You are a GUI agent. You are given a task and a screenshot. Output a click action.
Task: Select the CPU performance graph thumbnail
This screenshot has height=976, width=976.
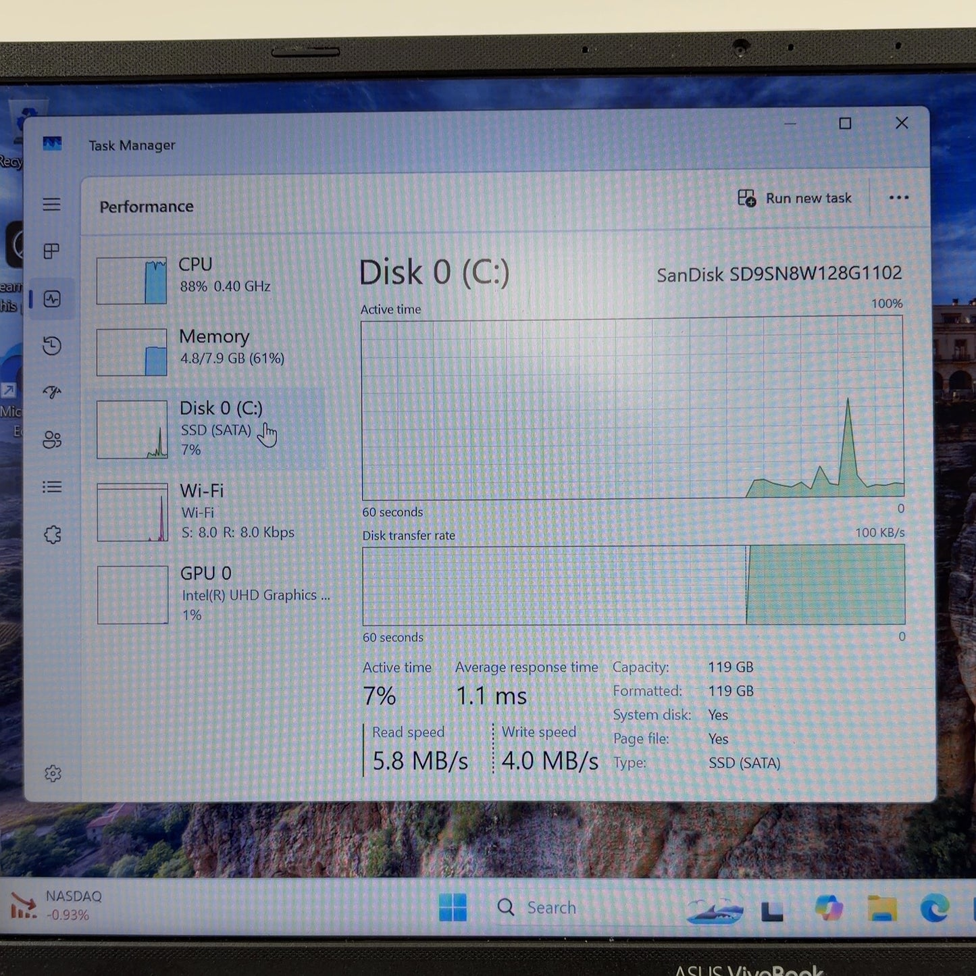tap(132, 280)
